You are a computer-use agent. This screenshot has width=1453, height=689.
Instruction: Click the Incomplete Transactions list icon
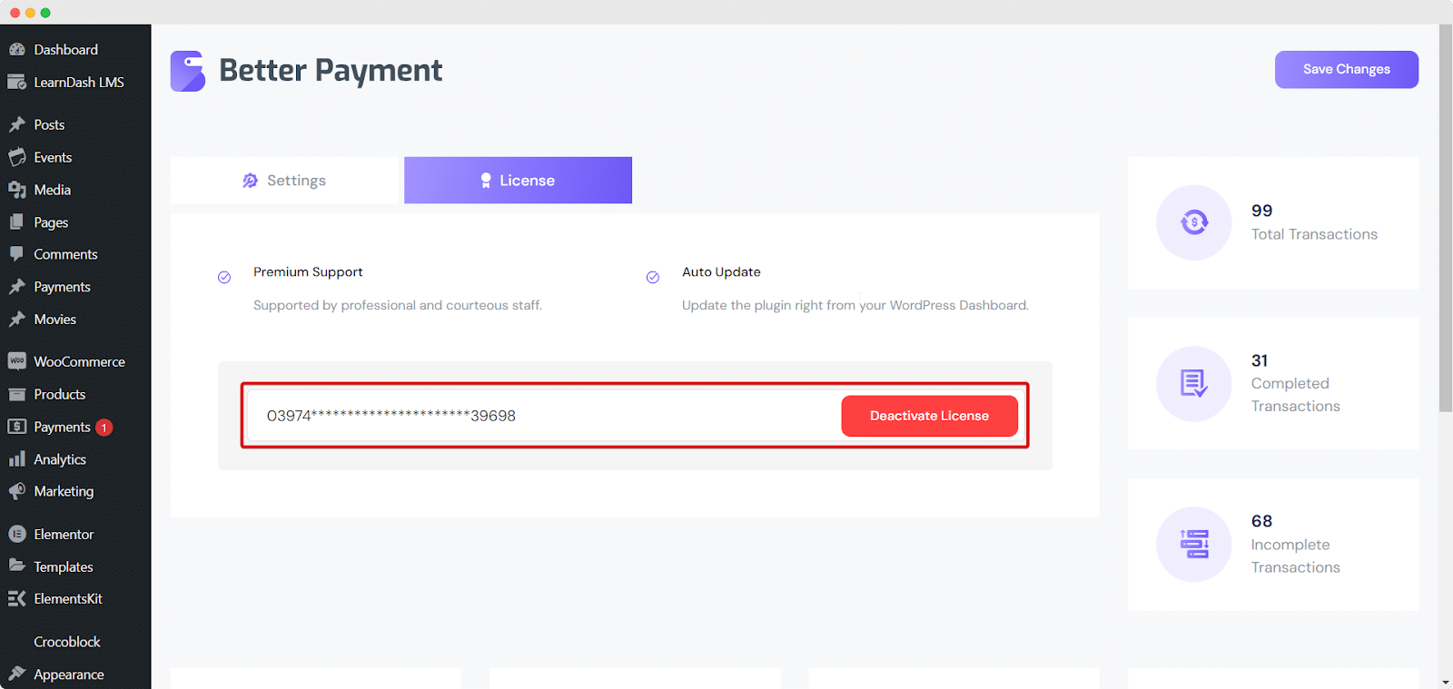coord(1194,544)
